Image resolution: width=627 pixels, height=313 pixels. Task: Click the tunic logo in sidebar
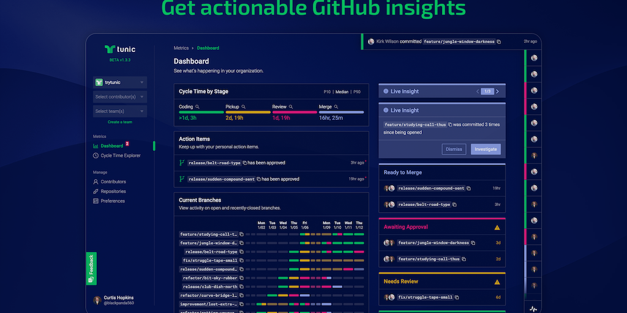point(120,50)
